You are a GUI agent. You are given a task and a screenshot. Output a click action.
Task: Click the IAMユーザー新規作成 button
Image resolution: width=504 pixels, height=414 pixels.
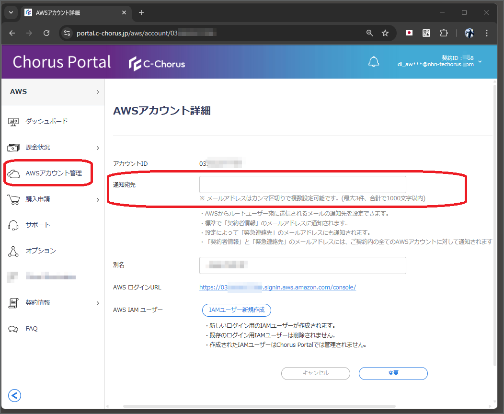click(x=237, y=310)
